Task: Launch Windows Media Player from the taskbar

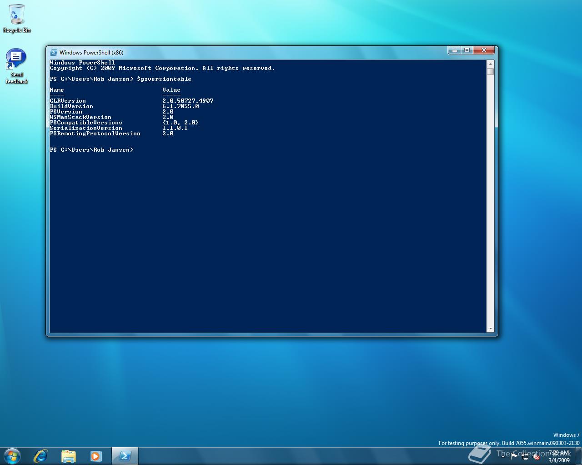Action: (x=96, y=456)
